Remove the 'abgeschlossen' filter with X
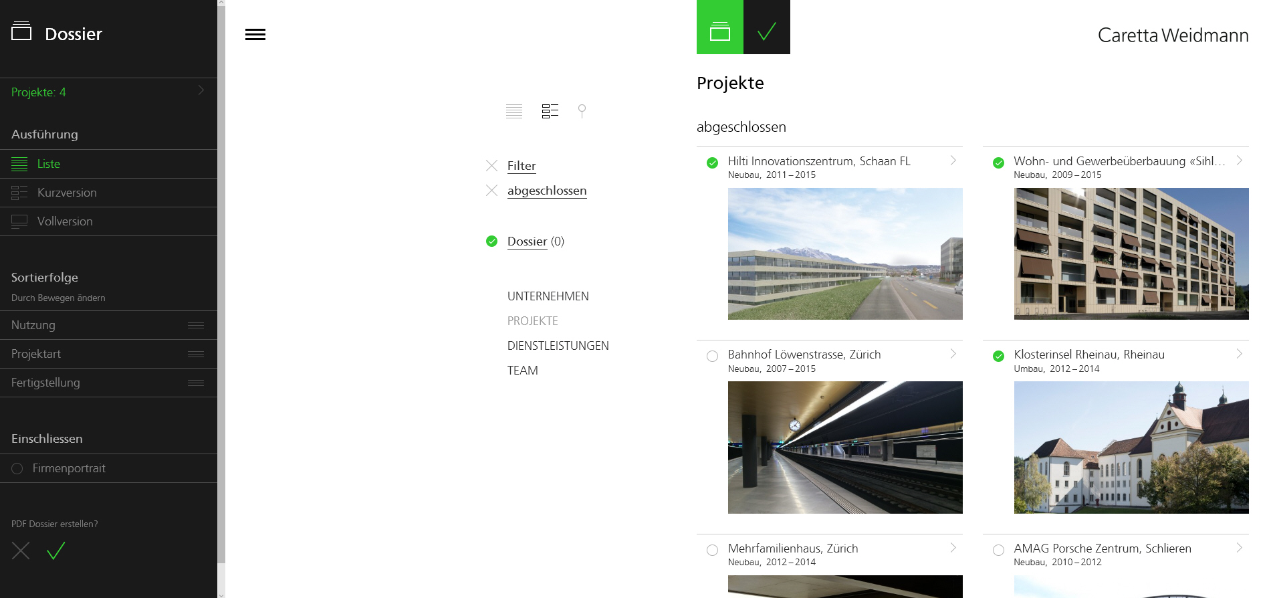The image size is (1269, 598). [x=491, y=191]
